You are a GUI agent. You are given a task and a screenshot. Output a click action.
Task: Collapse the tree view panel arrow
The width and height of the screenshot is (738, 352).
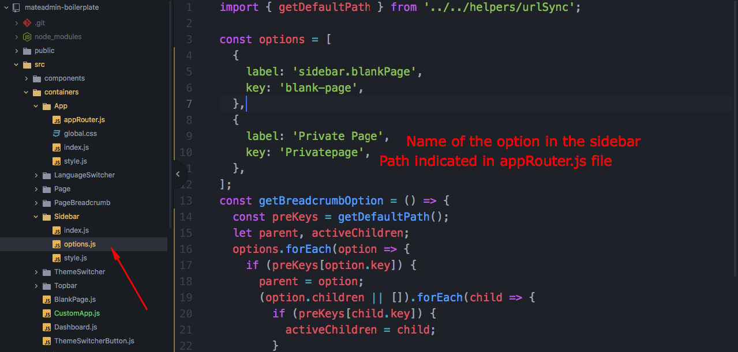click(178, 174)
